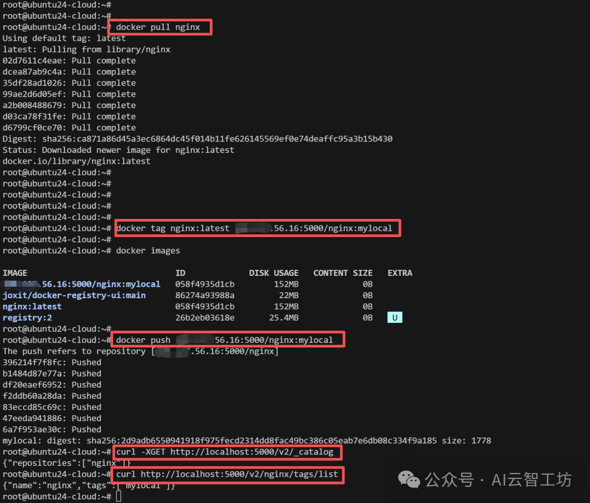Click the 02d7611c4eae Pull complete line
This screenshot has width=590, height=503.
[68, 60]
